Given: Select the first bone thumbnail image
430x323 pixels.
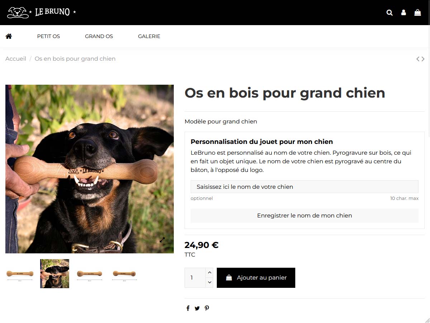Looking at the screenshot, I should pyautogui.click(x=20, y=273).
